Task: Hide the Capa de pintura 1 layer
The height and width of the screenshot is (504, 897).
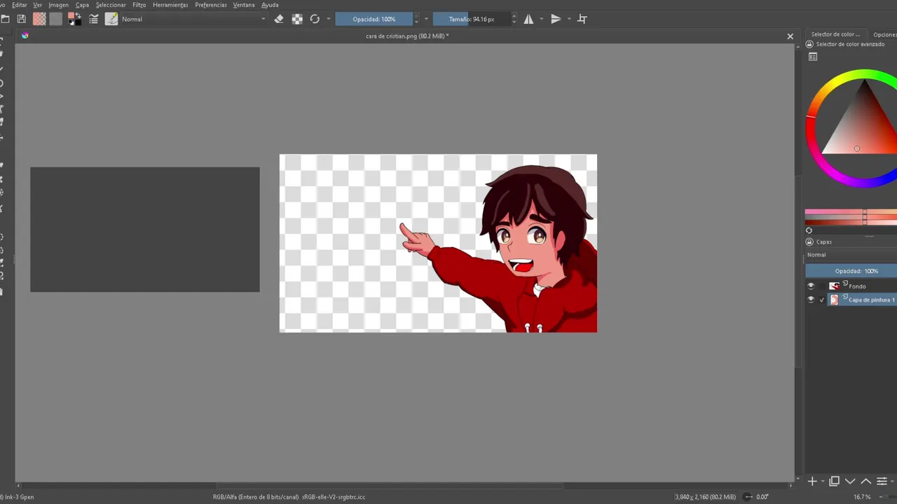Action: [811, 300]
